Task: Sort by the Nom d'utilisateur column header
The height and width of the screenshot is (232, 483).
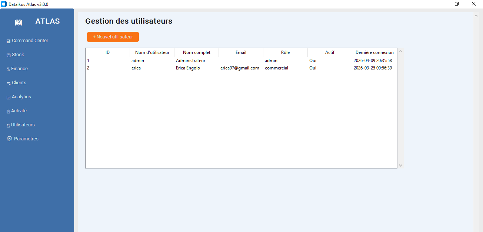Action: pos(152,52)
